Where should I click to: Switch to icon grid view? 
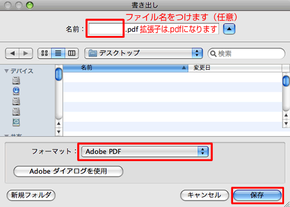[44, 54]
